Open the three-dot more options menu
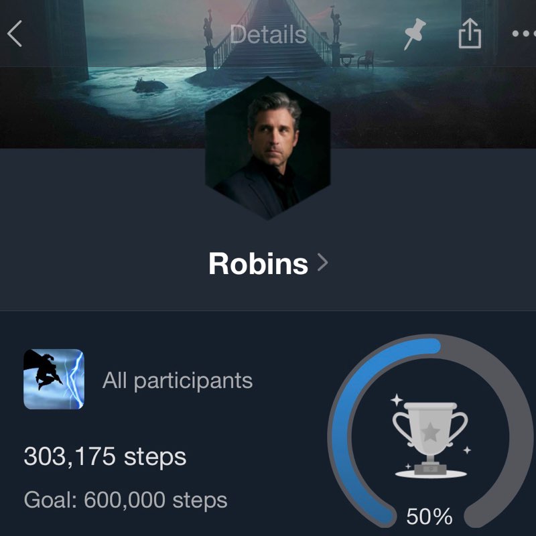The width and height of the screenshot is (536, 536). tap(524, 33)
